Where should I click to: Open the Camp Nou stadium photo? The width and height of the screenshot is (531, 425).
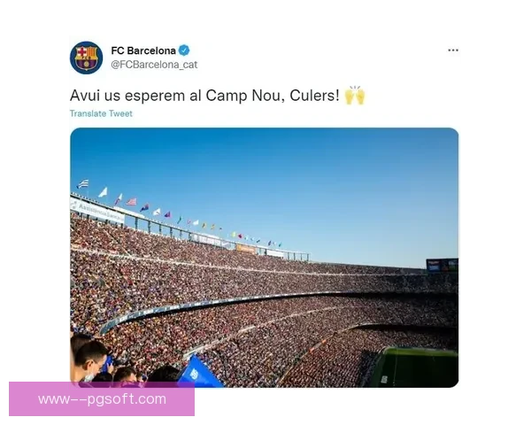(x=264, y=258)
